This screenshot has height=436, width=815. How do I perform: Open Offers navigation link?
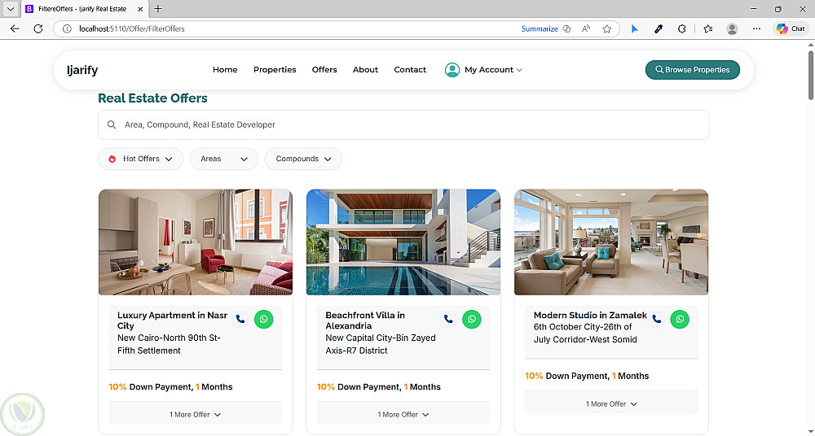pos(324,70)
